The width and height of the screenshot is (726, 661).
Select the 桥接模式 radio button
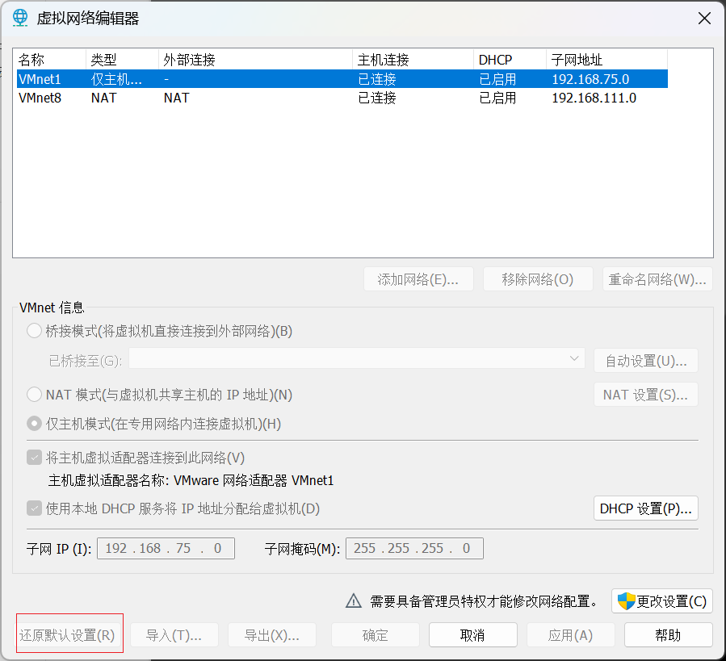(32, 330)
